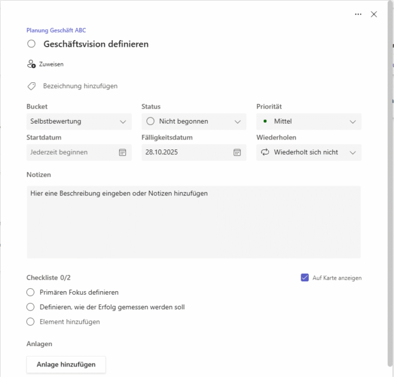Close the task details dialog
The image size is (394, 377).
point(374,15)
